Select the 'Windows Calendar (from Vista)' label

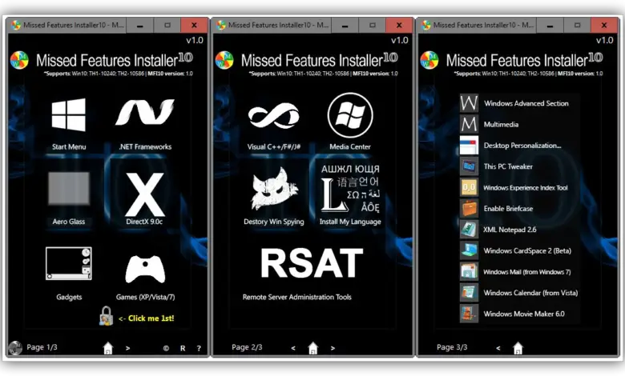click(530, 293)
